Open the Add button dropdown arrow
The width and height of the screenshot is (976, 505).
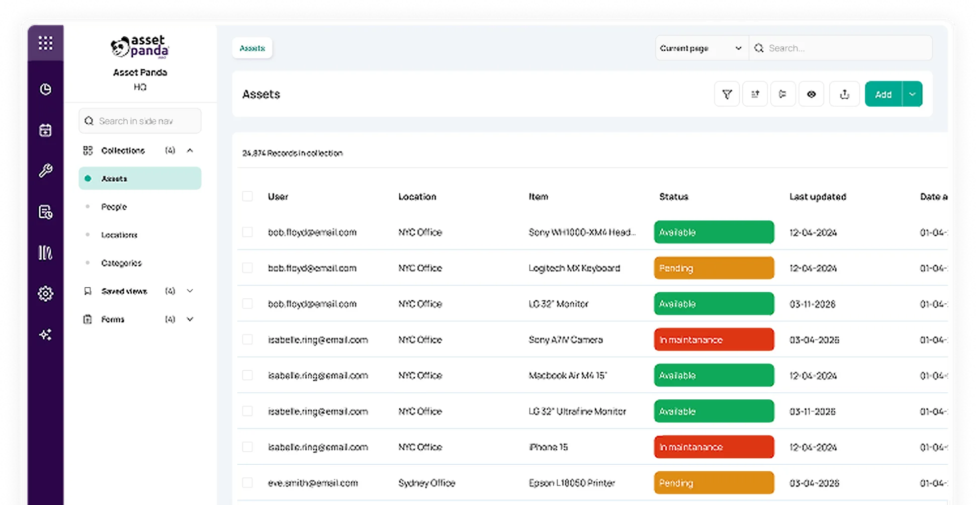(x=912, y=94)
